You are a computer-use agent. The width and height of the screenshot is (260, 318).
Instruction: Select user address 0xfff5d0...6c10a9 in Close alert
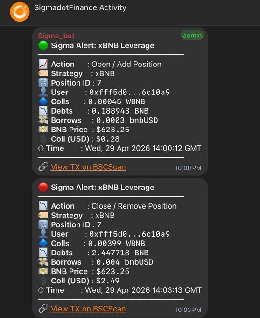coord(129,234)
